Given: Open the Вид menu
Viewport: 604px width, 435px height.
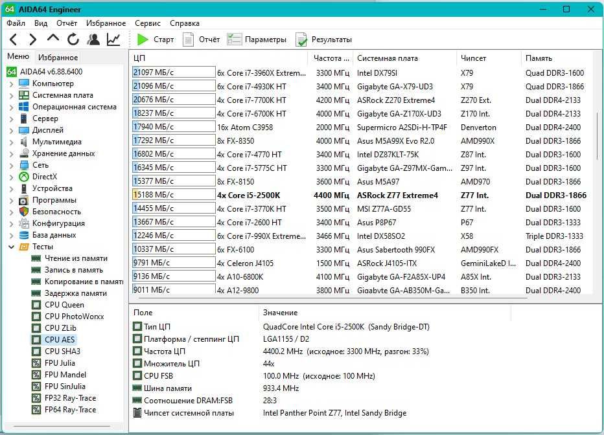Looking at the screenshot, I should (40, 23).
